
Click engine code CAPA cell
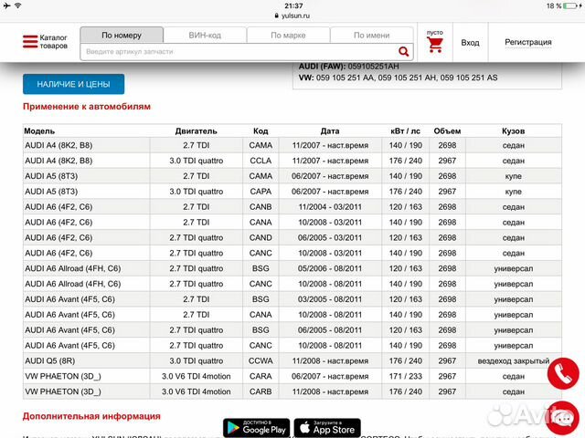[x=261, y=192]
